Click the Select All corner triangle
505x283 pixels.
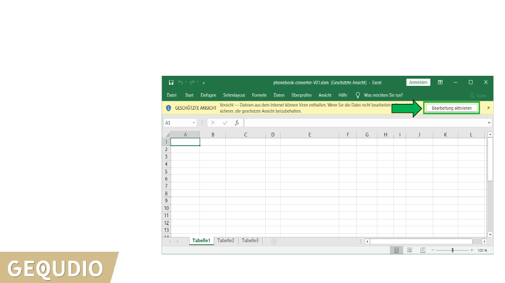pyautogui.click(x=167, y=135)
